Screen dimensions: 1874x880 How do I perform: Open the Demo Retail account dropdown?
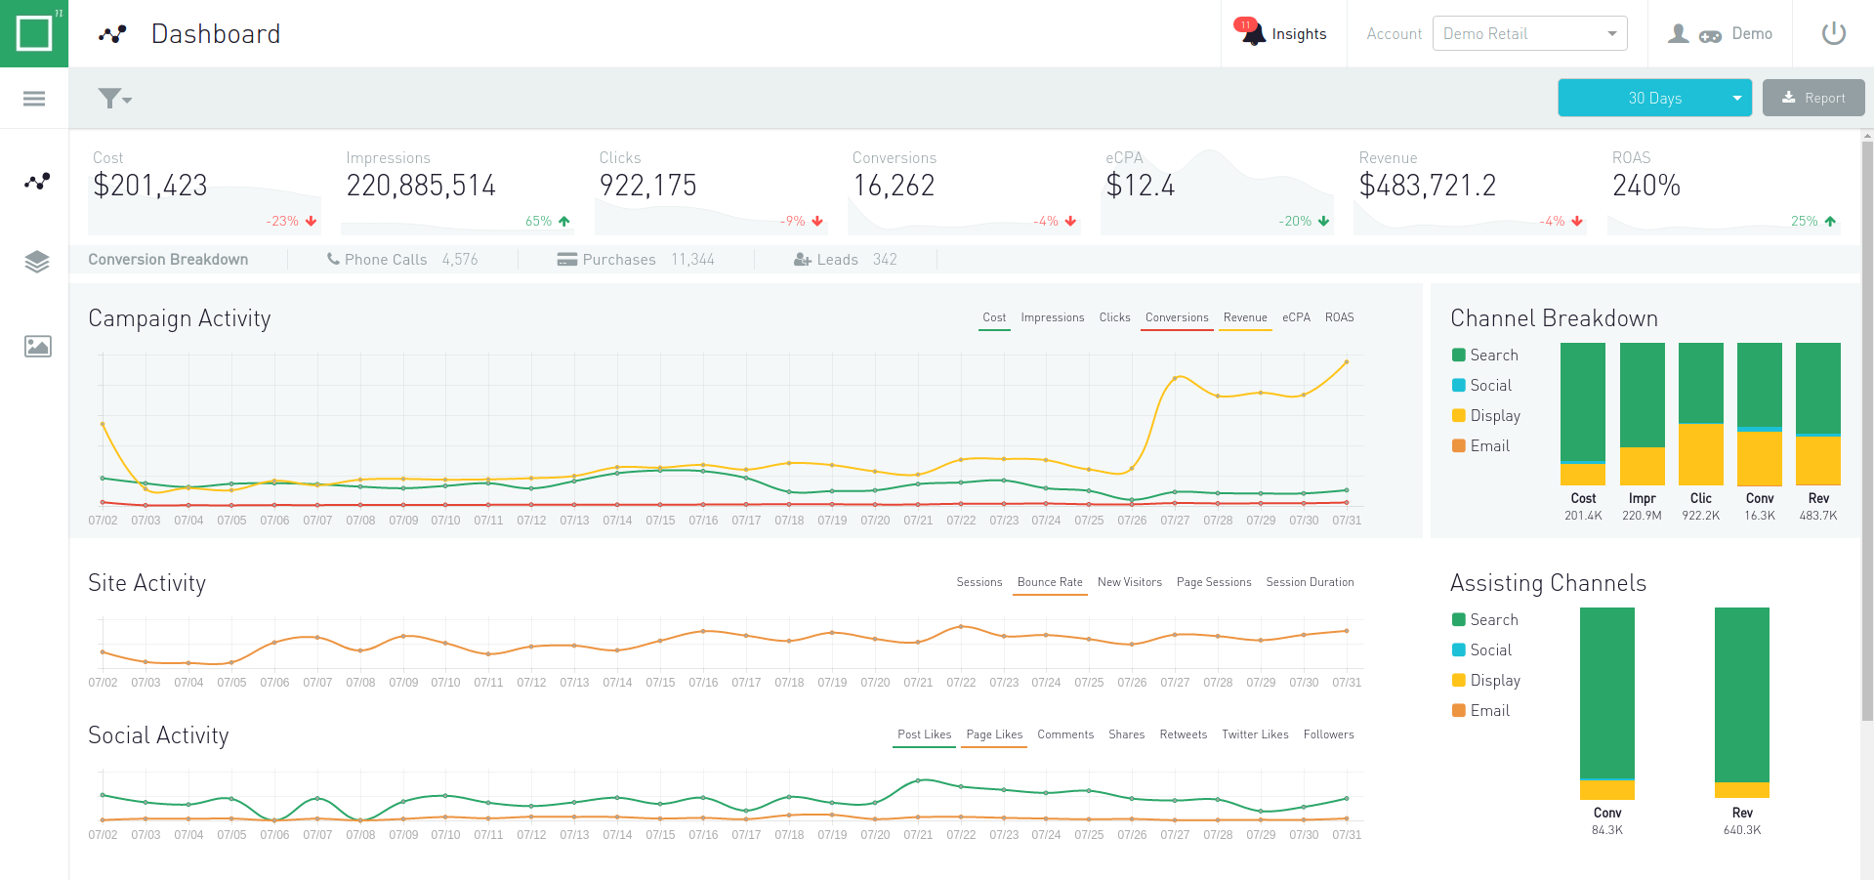click(x=1529, y=34)
